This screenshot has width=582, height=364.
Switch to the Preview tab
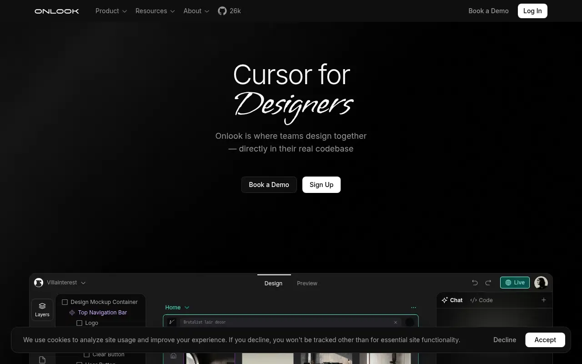pyautogui.click(x=307, y=283)
